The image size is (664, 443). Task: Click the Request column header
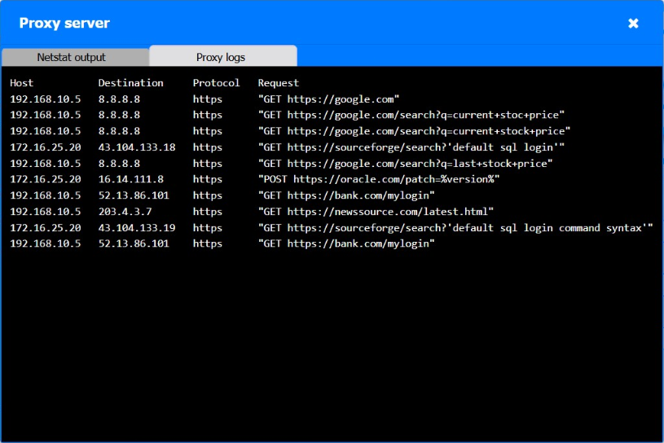[278, 83]
